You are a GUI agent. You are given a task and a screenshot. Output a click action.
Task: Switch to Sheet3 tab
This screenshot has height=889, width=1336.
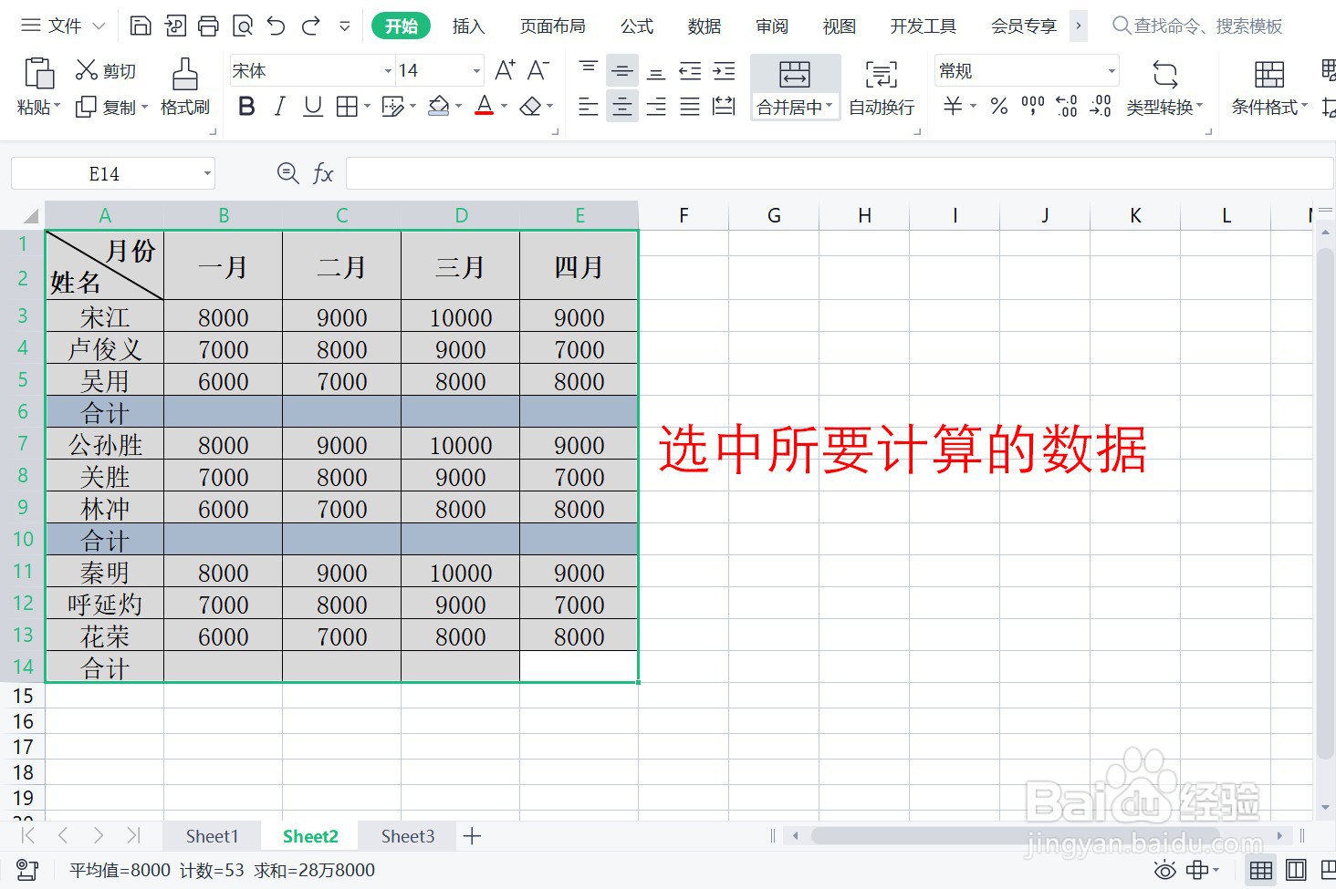click(408, 836)
